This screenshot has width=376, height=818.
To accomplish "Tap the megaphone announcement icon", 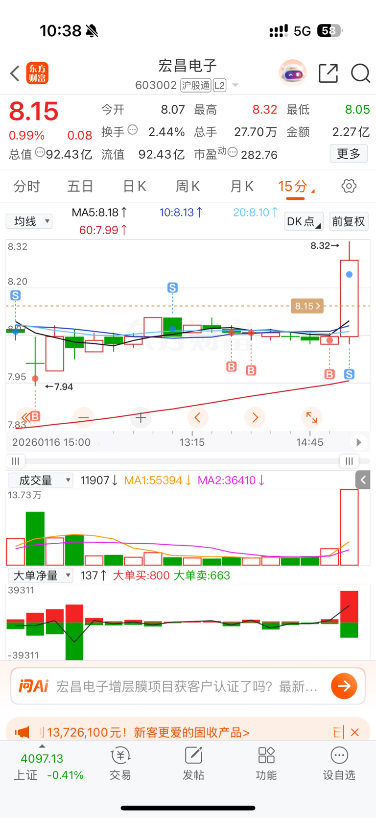I will [x=22, y=732].
